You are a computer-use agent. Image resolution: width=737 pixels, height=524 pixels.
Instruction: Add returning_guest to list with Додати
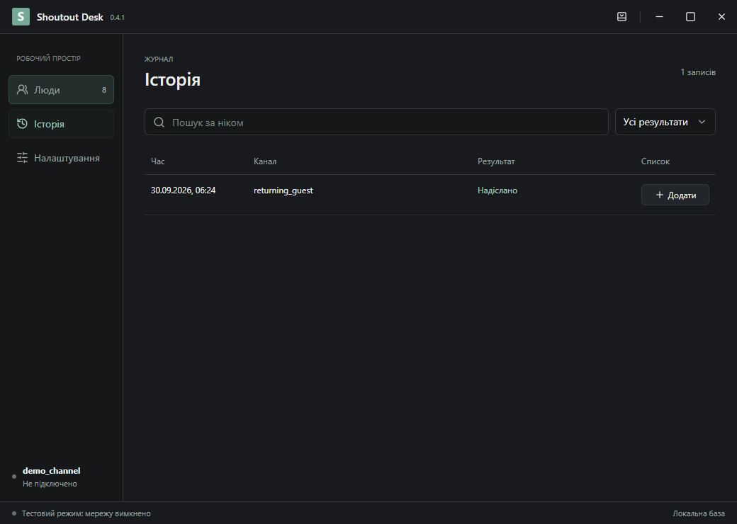[675, 195]
